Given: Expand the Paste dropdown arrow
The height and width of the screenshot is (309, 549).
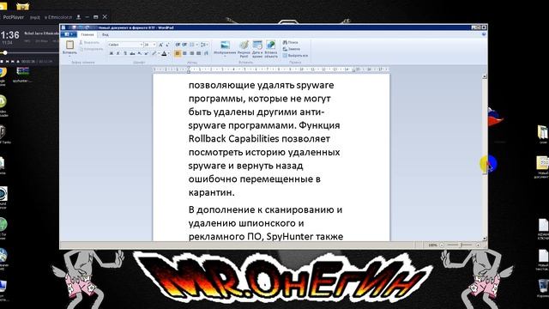Looking at the screenshot, I should click(x=69, y=56).
